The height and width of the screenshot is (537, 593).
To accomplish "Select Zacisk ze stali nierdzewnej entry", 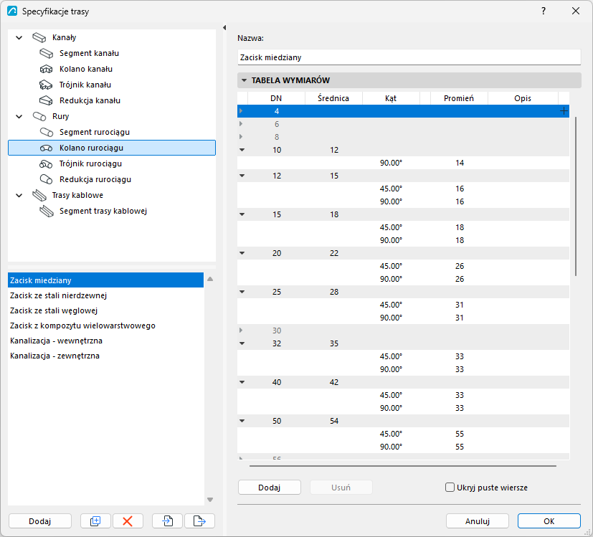I will click(58, 295).
